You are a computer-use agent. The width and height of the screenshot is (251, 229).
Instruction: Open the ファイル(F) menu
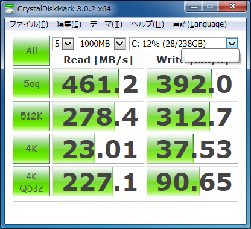click(x=28, y=24)
